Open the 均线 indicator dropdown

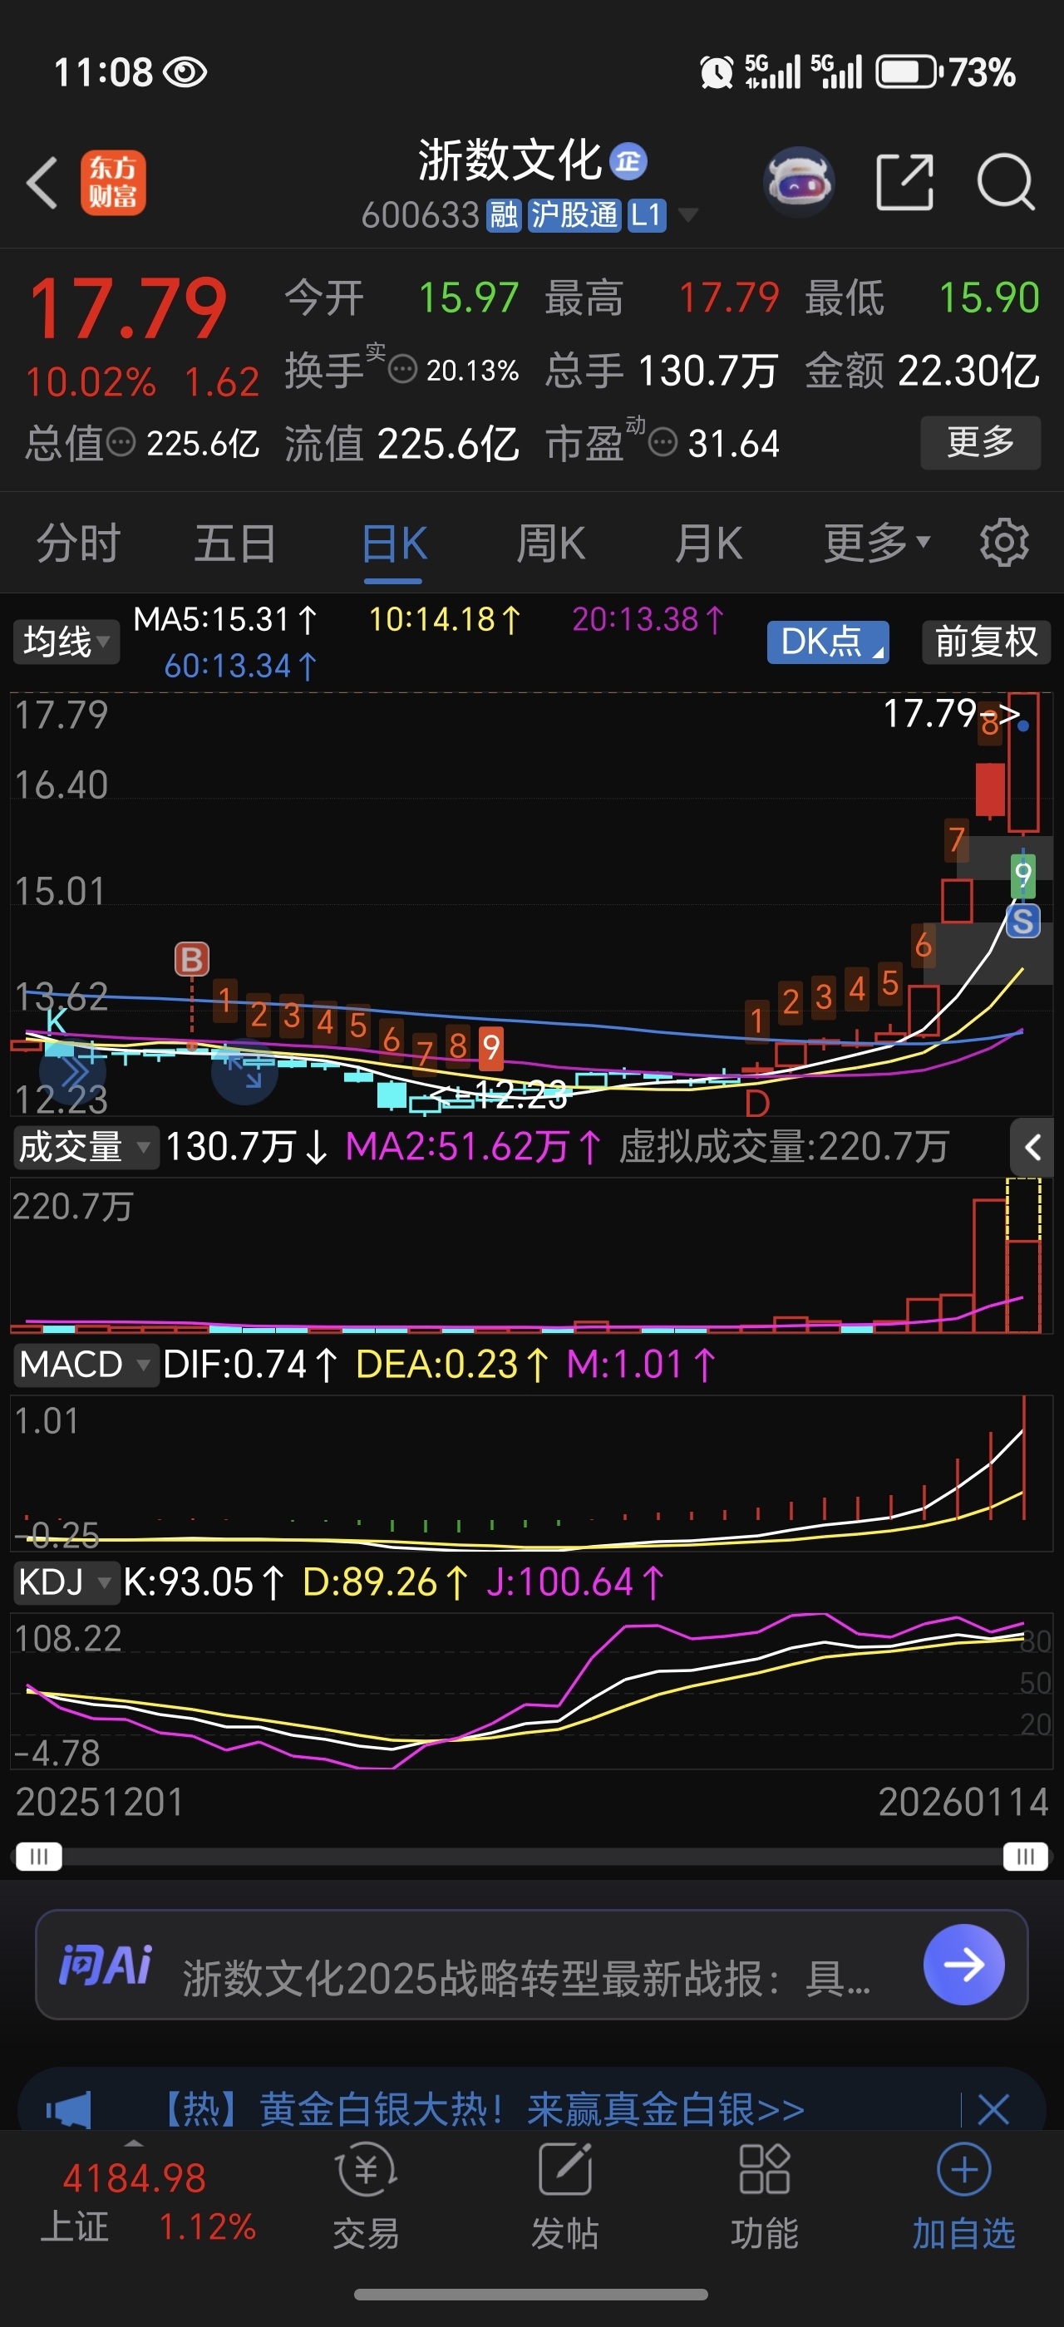(x=66, y=642)
